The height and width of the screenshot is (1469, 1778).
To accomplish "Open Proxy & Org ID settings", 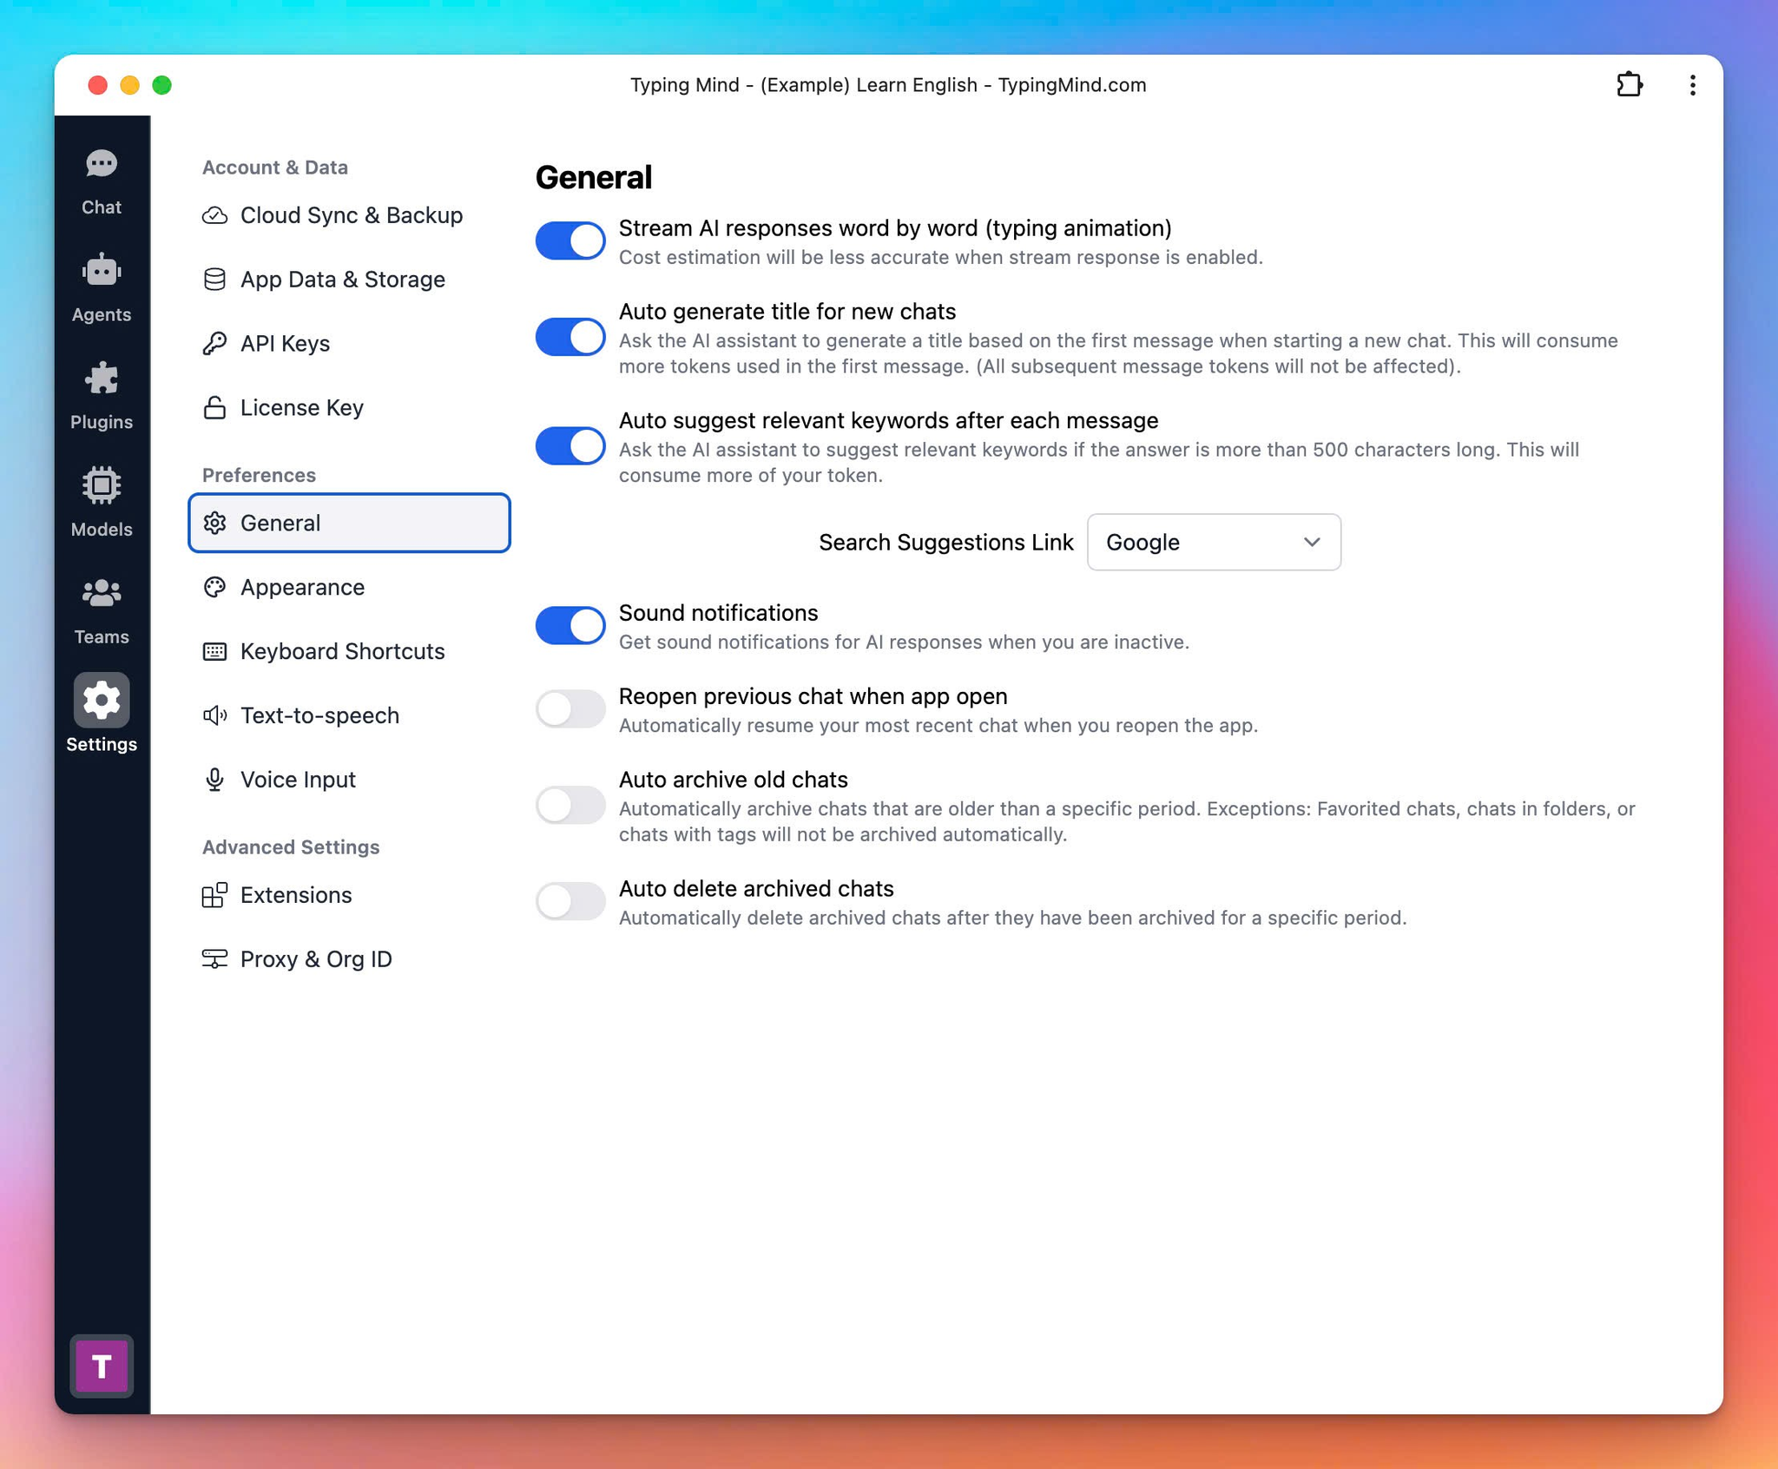I will (349, 959).
